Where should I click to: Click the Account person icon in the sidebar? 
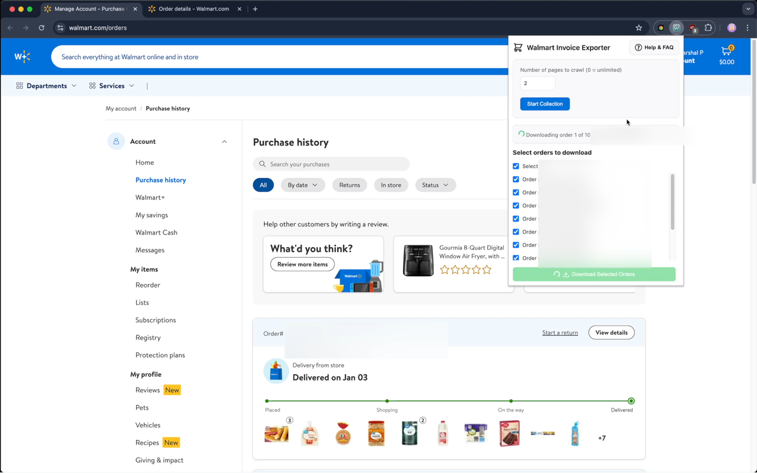click(x=116, y=141)
